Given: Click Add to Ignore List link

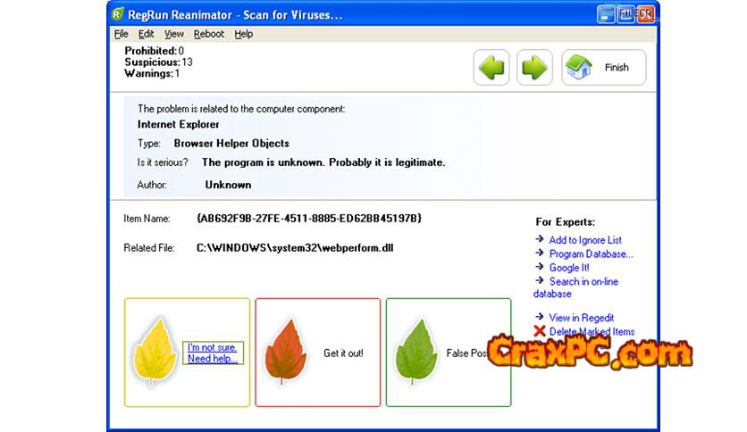Looking at the screenshot, I should pos(585,240).
